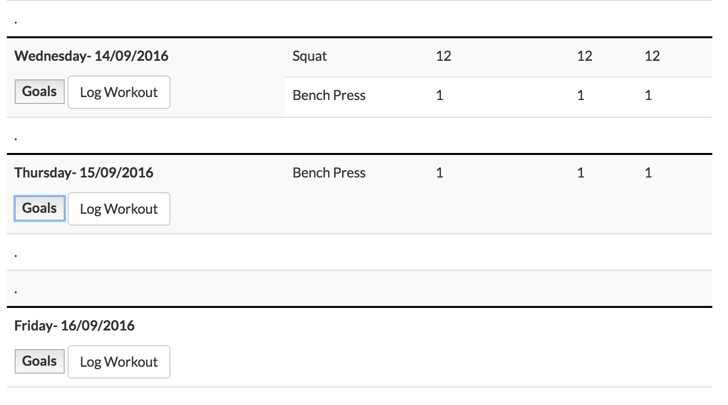
Task: Click Goals button for Wednesday 14/09/2016
Action: pos(40,92)
